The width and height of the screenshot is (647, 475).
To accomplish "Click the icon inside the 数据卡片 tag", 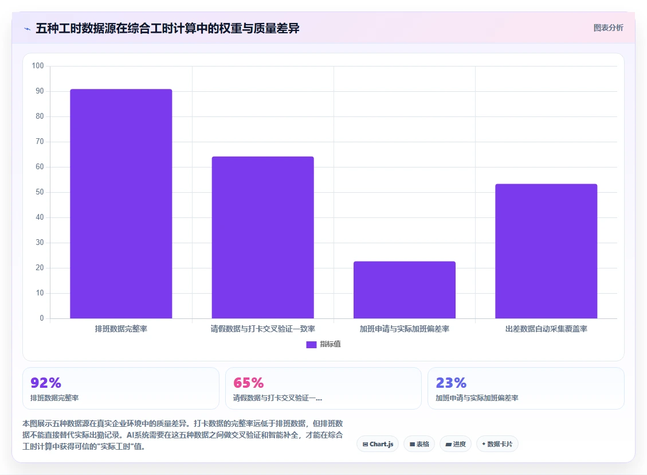I will tap(484, 444).
